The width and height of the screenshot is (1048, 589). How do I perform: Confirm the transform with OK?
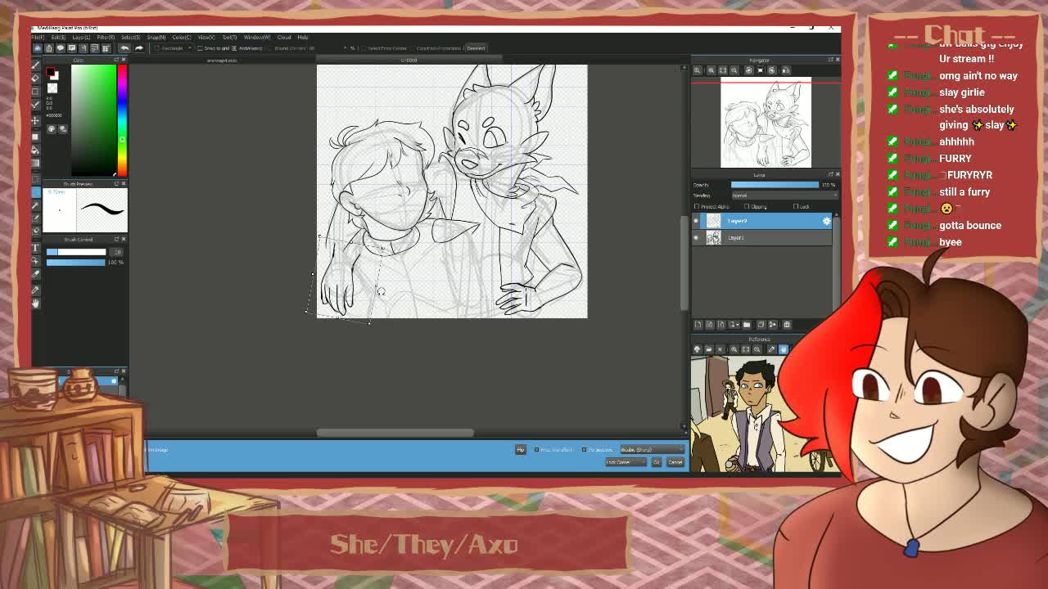(x=657, y=462)
